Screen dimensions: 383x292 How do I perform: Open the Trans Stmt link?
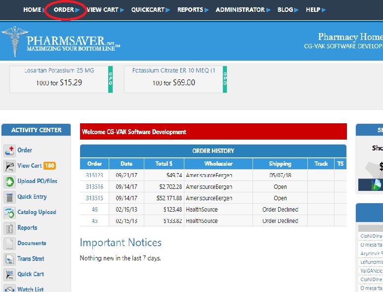coord(31,258)
